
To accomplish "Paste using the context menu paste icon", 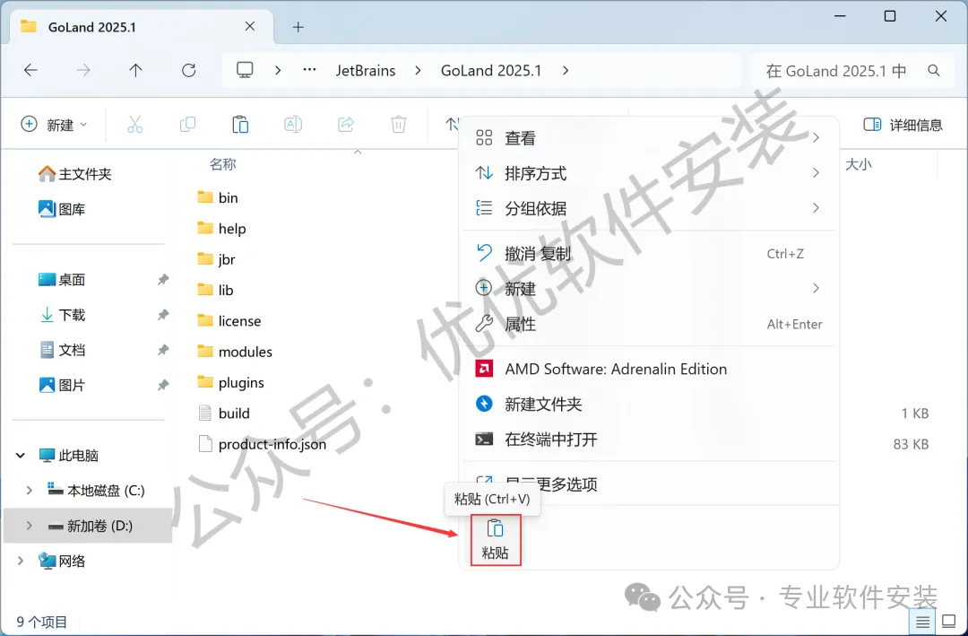I will tap(496, 540).
